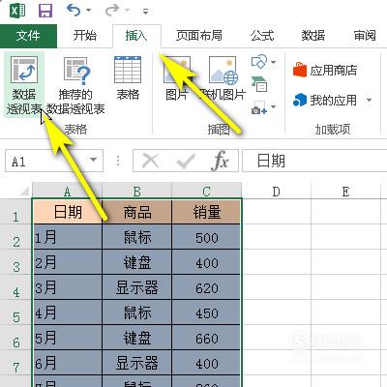Open the 文件 tab
This screenshot has height=387, width=387.
tap(28, 36)
